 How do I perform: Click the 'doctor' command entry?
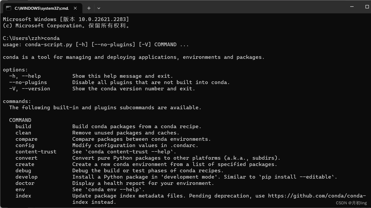(25, 183)
